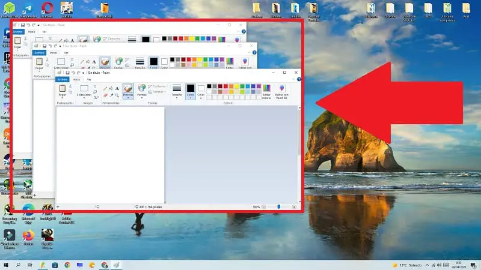Open the Archivo tab in front Paint window
481x270 pixels.
[x=63, y=79]
